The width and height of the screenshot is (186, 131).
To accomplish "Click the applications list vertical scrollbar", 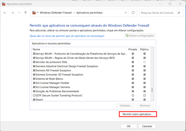I will (x=152, y=90).
